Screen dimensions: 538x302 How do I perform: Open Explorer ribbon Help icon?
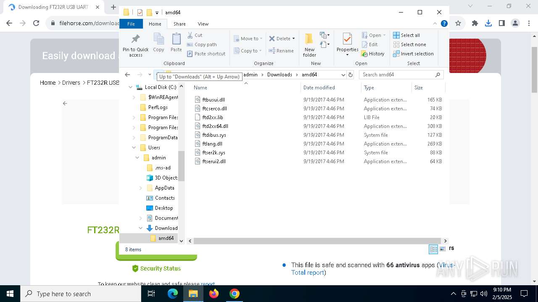pos(444,24)
